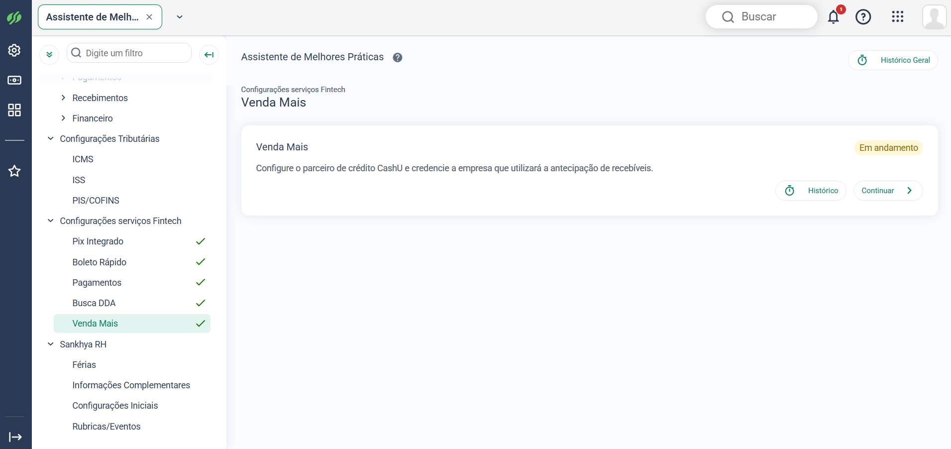951x449 pixels.
Task: Expand all tree items double-chevron icon
Action: [49, 54]
